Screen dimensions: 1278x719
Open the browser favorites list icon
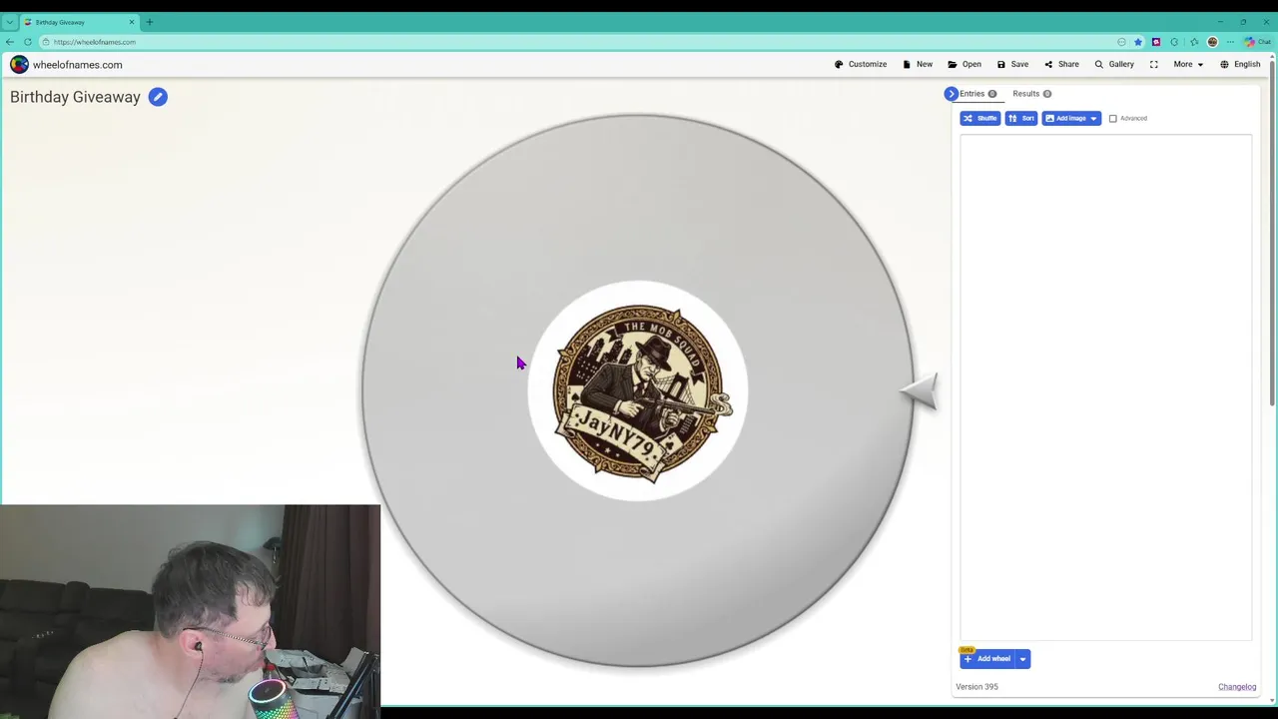tap(1194, 42)
